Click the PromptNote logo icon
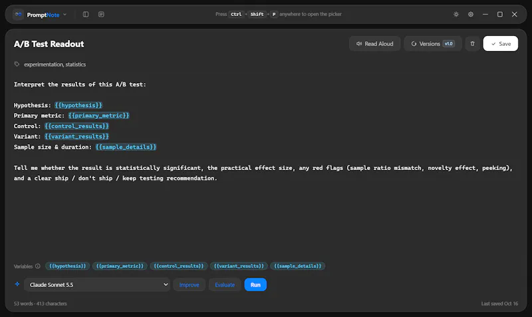Image resolution: width=532 pixels, height=317 pixels. point(18,14)
